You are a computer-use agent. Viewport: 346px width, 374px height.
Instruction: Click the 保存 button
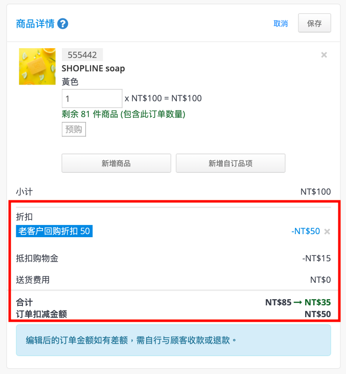[x=314, y=23]
